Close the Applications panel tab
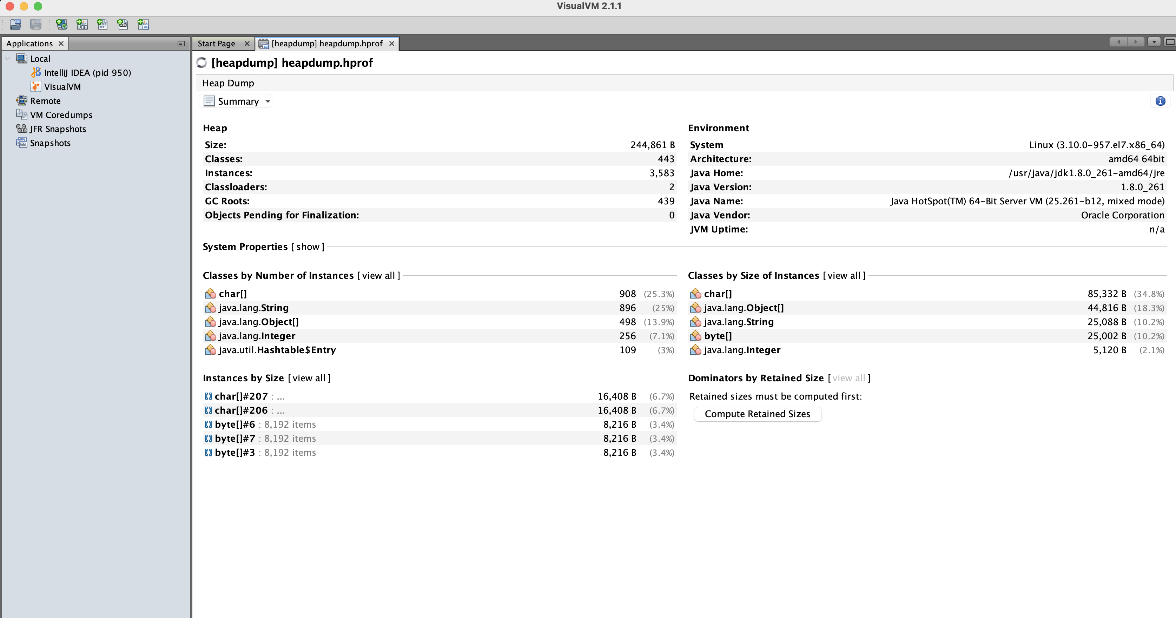The height and width of the screenshot is (618, 1176). (x=61, y=44)
